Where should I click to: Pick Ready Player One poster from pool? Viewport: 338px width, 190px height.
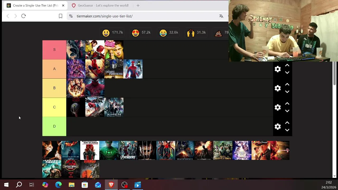click(242, 150)
